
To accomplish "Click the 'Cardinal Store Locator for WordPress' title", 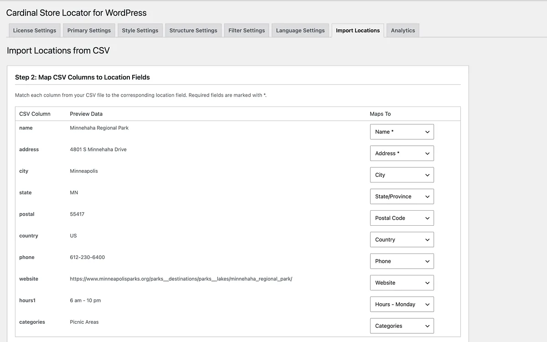I will 77,13.
